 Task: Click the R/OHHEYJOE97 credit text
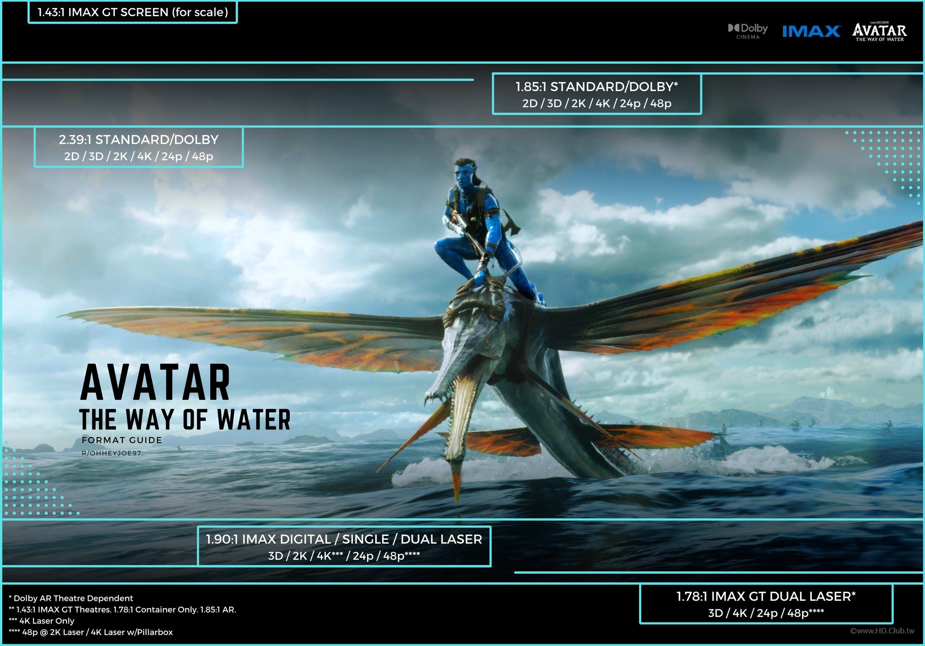pyautogui.click(x=112, y=453)
